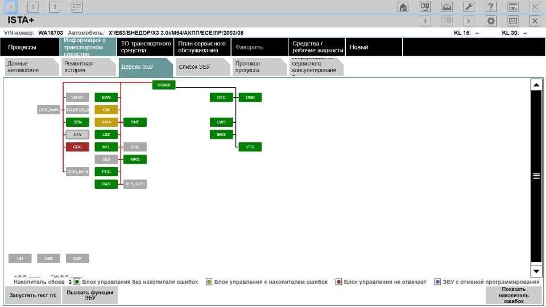Select the RAD control unit

(x=106, y=184)
